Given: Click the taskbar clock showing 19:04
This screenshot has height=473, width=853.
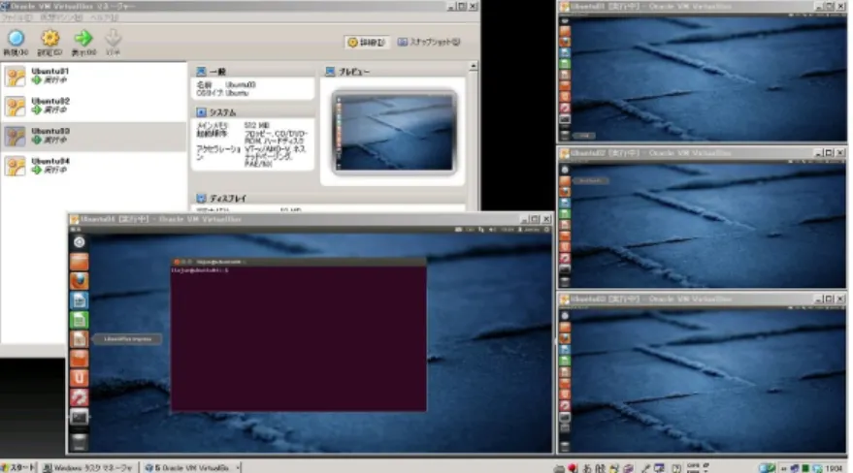Looking at the screenshot, I should point(834,468).
